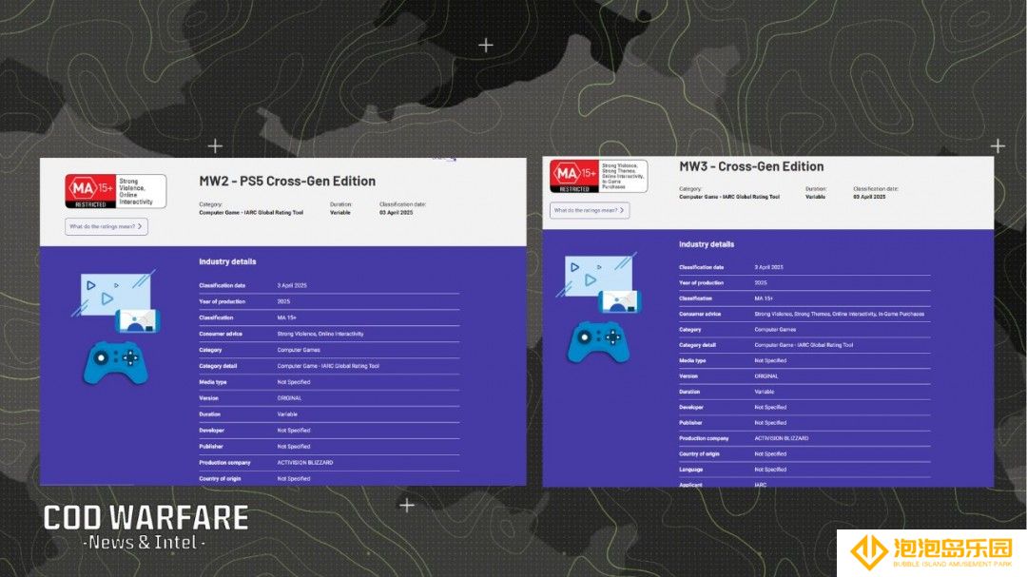The width and height of the screenshot is (1027, 577).
Task: Click 'Computer Game - IARC Global Rating Tool' in MW2 header
Action: point(251,213)
